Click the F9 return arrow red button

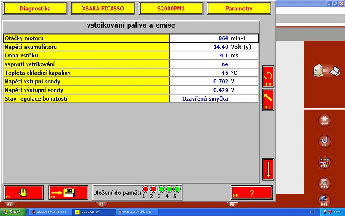click(x=268, y=76)
